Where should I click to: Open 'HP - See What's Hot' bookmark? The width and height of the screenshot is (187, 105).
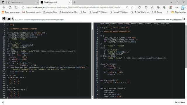pyautogui.click(x=140, y=12)
